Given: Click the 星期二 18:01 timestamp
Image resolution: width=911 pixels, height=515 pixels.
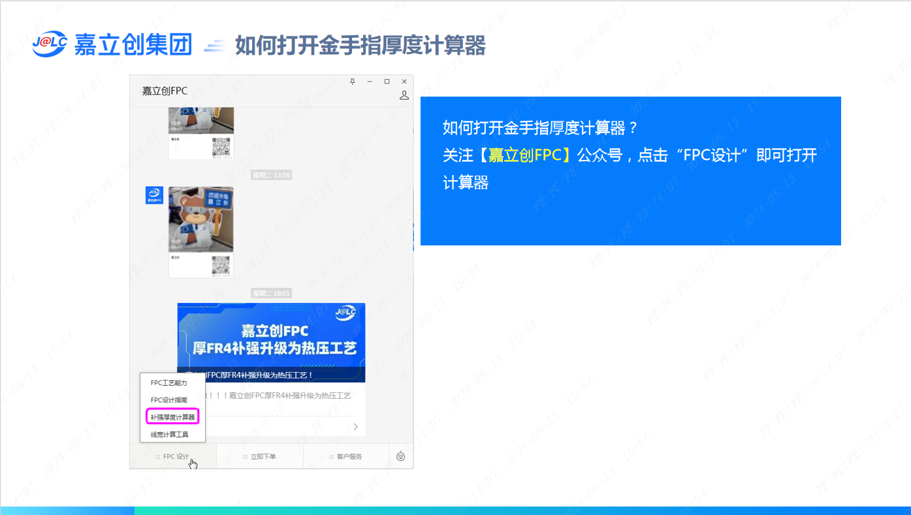Looking at the screenshot, I should click(271, 293).
